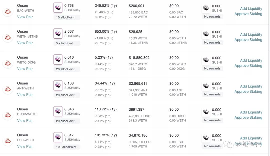Open View Pair link for DUSD-WETH
270x156 pixels.
25,120
